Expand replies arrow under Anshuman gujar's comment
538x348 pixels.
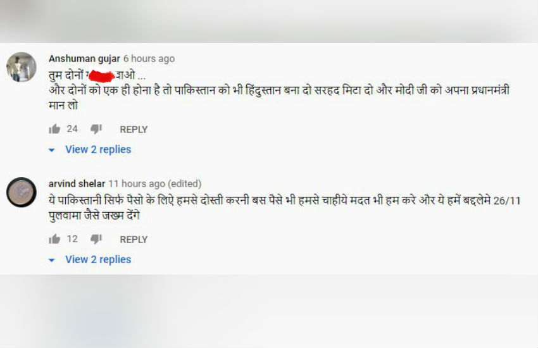[51, 150]
